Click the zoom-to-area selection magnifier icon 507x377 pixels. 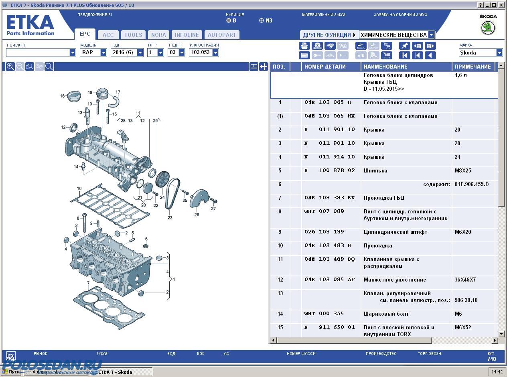[x=30, y=67]
